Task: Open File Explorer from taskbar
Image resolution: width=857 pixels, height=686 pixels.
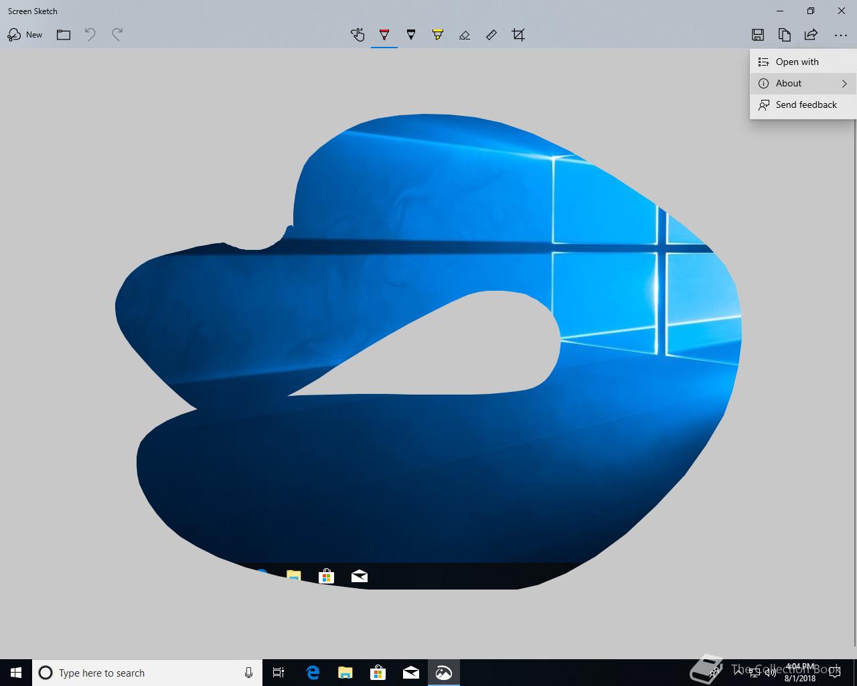Action: click(345, 673)
